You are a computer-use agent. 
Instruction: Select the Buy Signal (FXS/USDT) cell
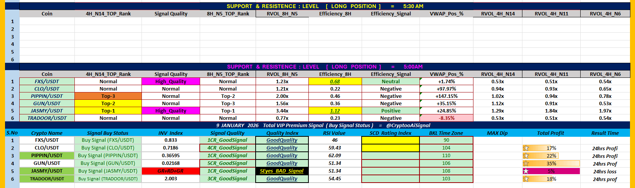coord(108,140)
